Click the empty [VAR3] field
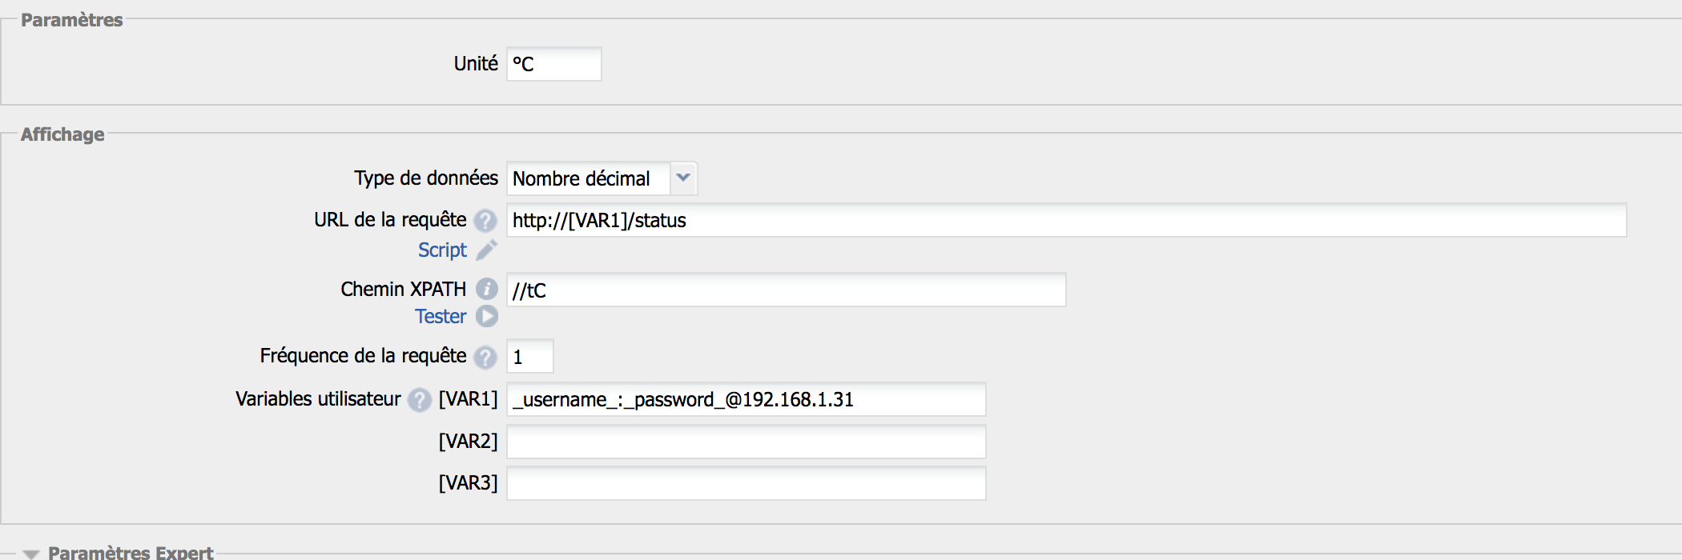This screenshot has height=560, width=1682. (x=745, y=483)
